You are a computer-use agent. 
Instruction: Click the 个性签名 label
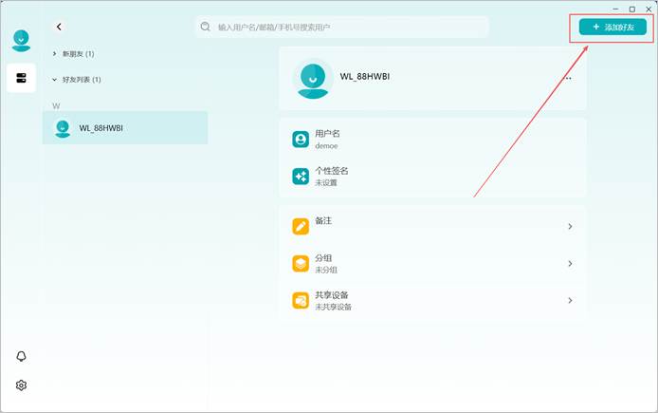click(x=332, y=171)
